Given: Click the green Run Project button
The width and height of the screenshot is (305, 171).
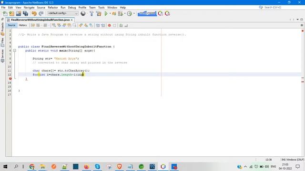Looking at the screenshot, I should (x=106, y=14).
